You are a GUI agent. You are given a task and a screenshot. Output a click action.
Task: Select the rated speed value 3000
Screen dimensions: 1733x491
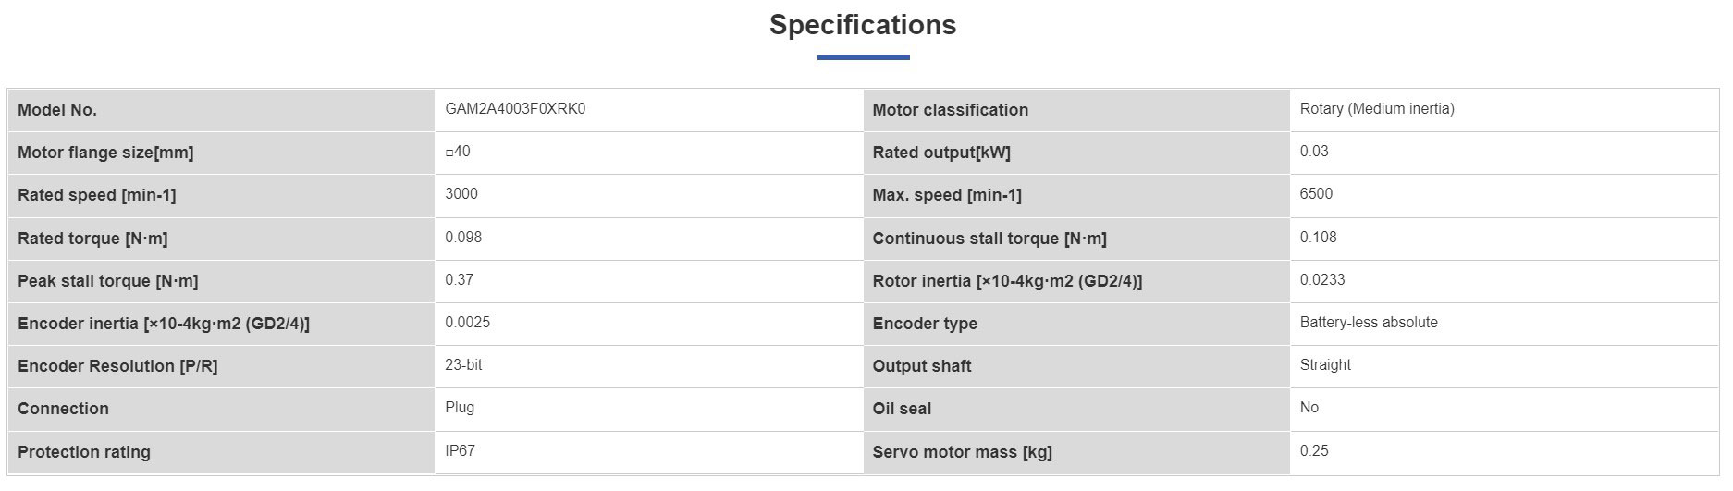pos(461,194)
